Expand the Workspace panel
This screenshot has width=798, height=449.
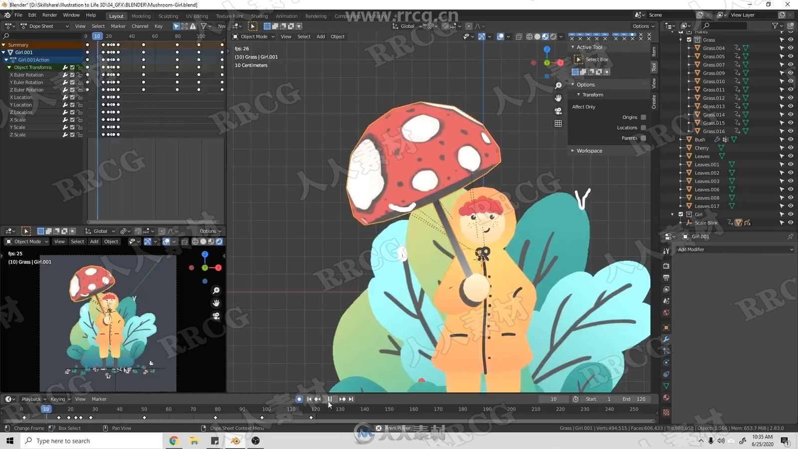point(573,151)
